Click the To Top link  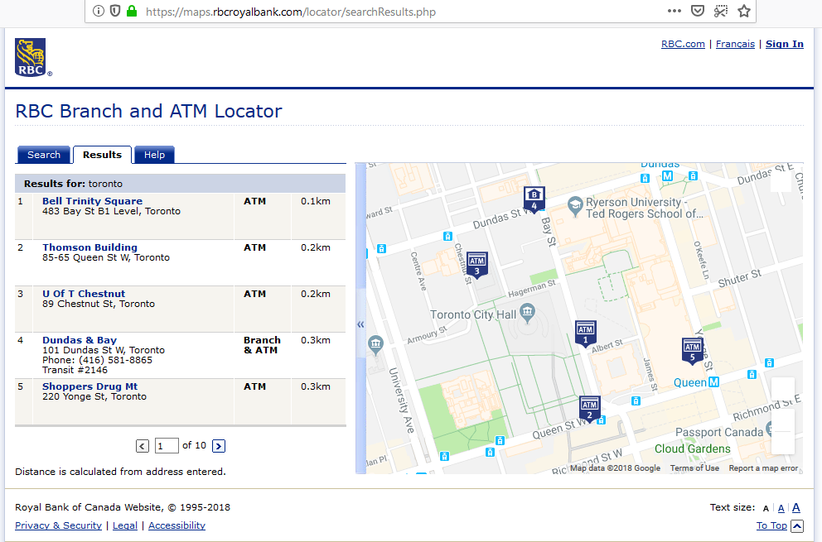click(771, 525)
